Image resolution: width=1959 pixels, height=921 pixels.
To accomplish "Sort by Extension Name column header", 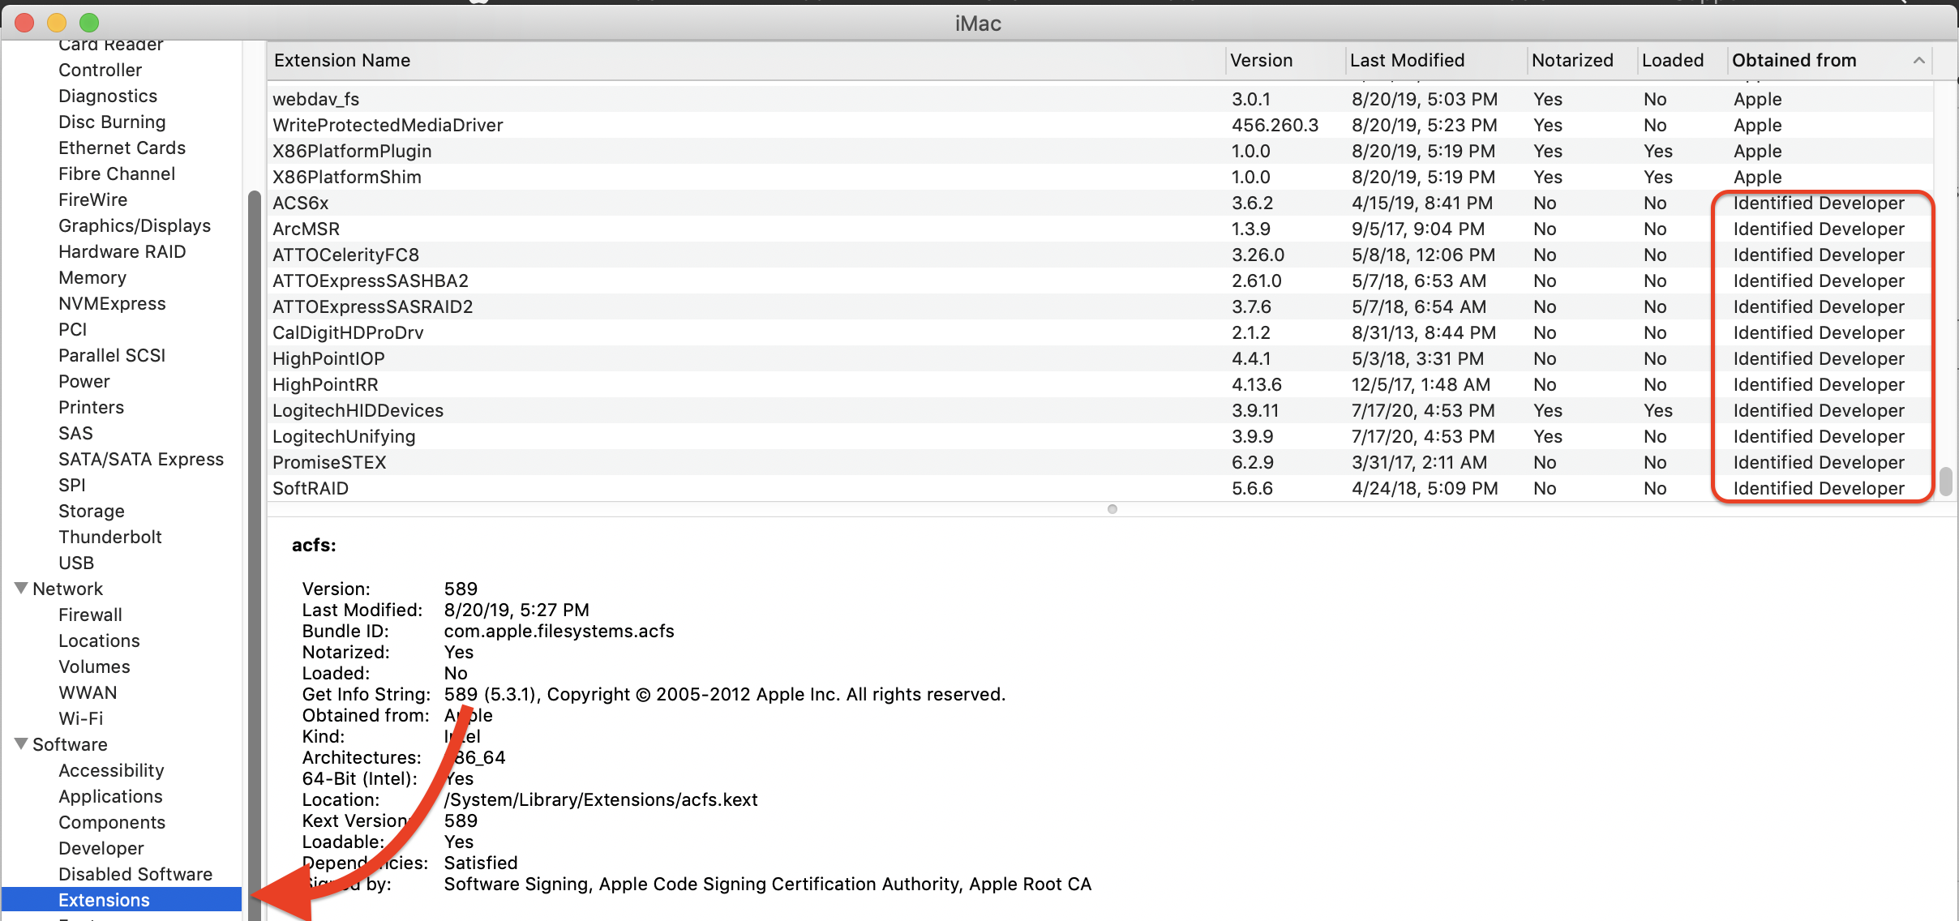I will tap(341, 61).
